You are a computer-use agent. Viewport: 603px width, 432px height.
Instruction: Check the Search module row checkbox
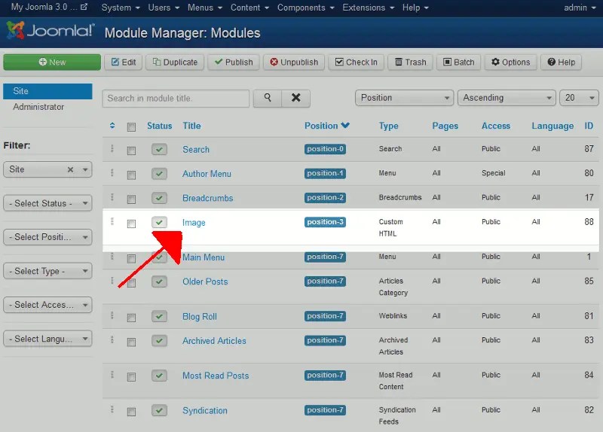click(x=131, y=151)
